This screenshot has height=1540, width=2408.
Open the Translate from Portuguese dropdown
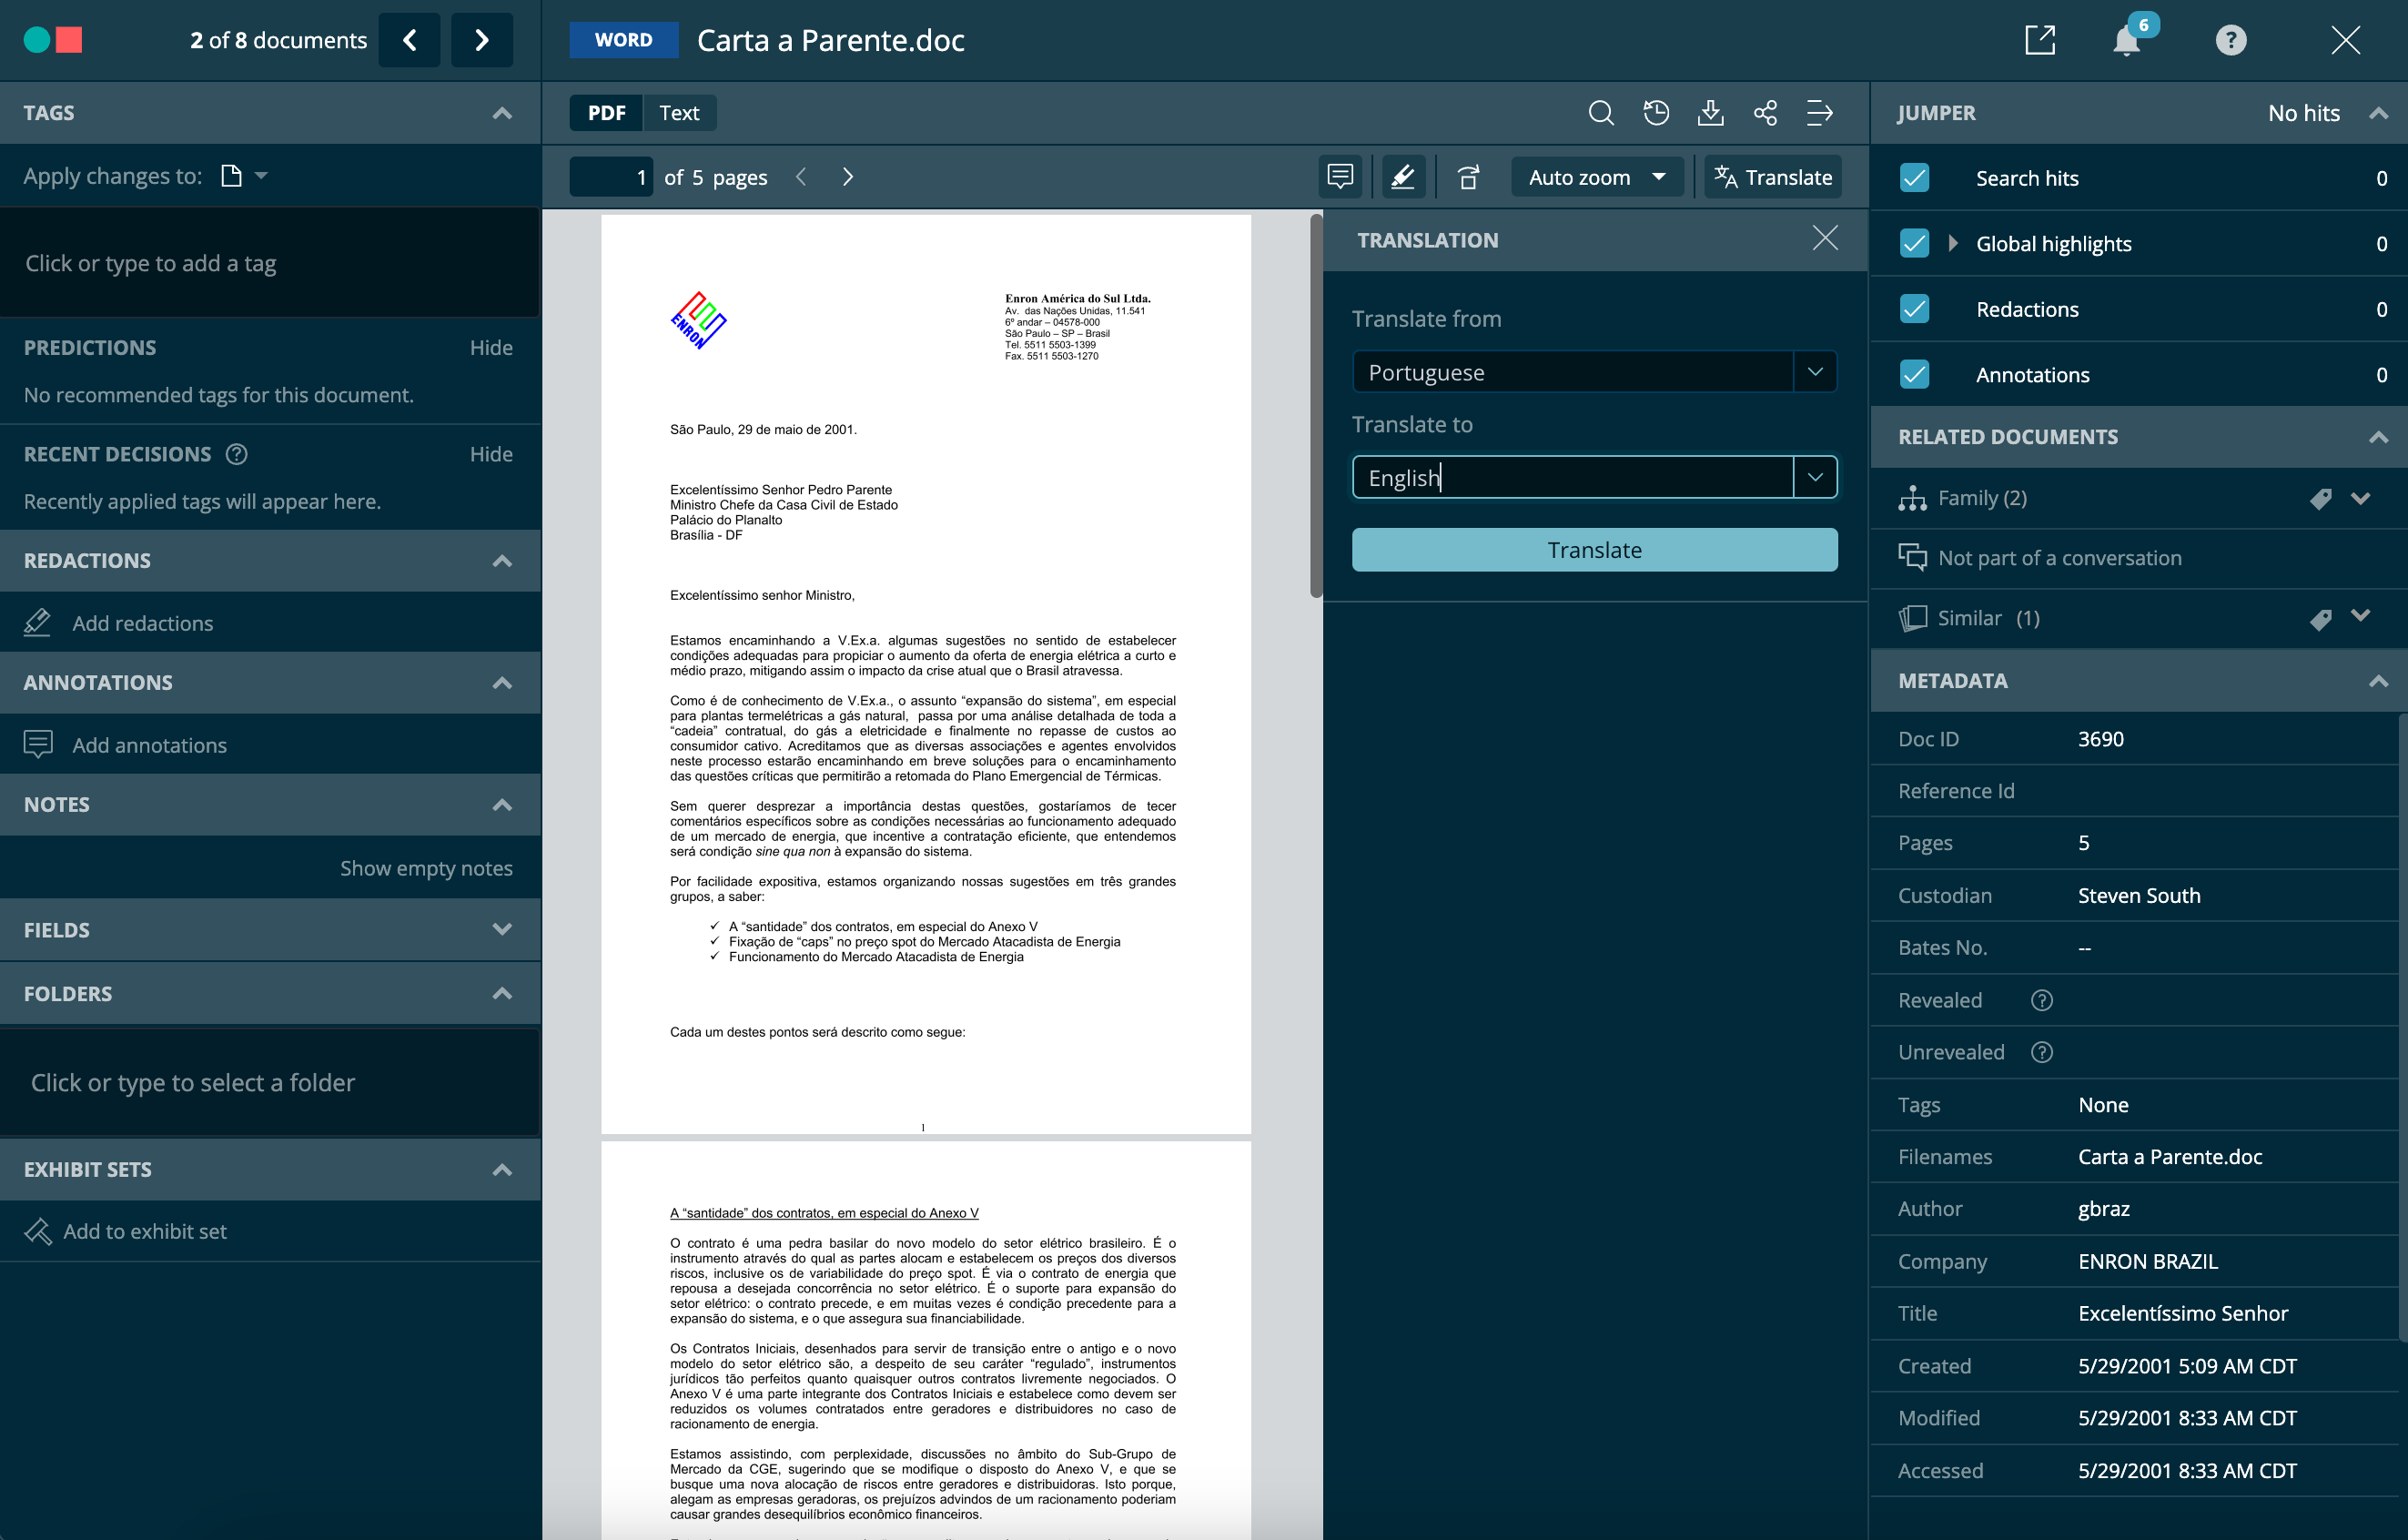click(x=1815, y=371)
